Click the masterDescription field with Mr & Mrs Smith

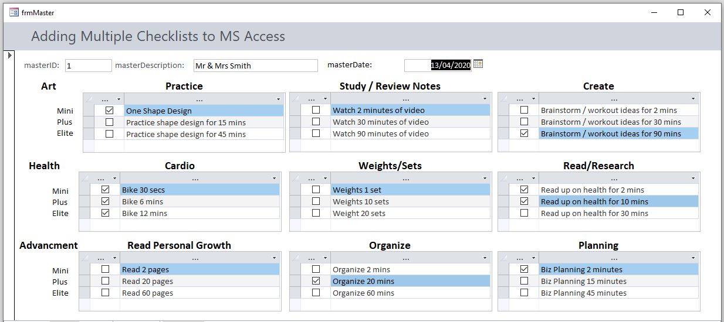click(255, 66)
